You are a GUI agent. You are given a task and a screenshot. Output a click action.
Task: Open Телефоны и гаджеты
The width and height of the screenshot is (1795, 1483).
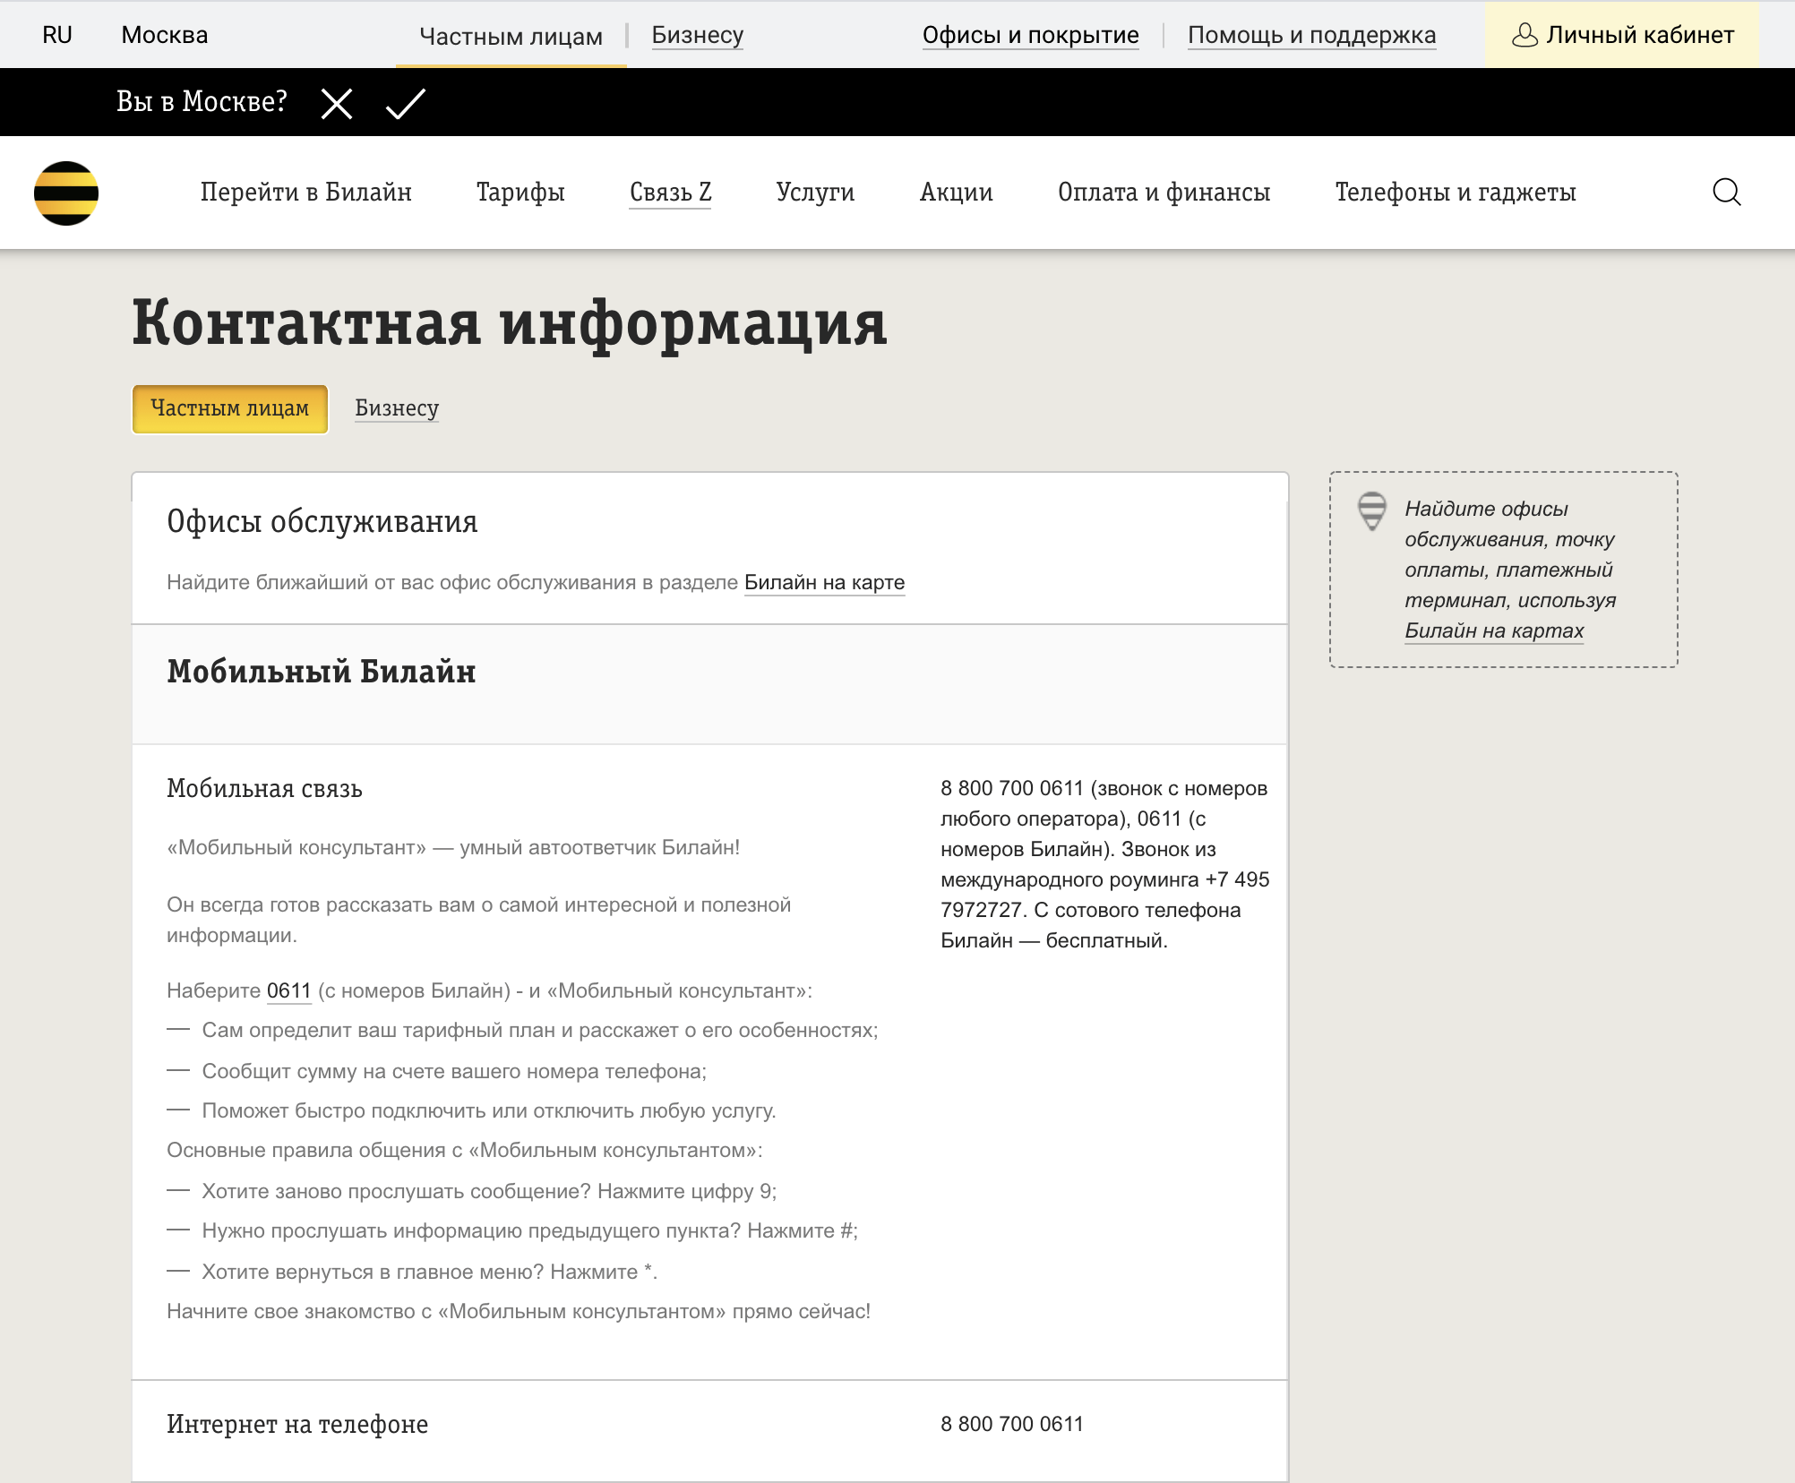(x=1456, y=192)
